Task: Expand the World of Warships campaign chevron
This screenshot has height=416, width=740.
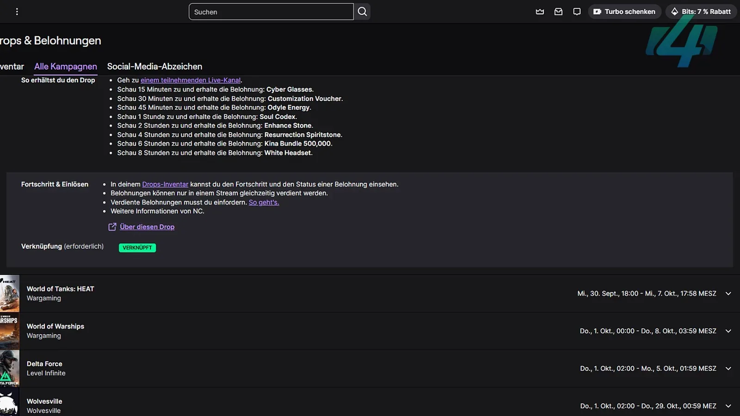Action: click(728, 331)
